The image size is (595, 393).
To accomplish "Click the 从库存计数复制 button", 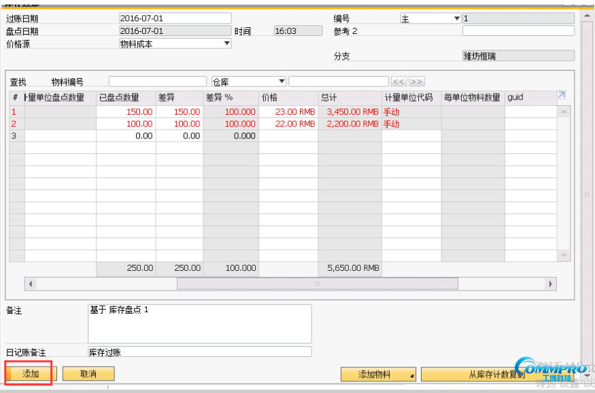I will click(x=496, y=374).
